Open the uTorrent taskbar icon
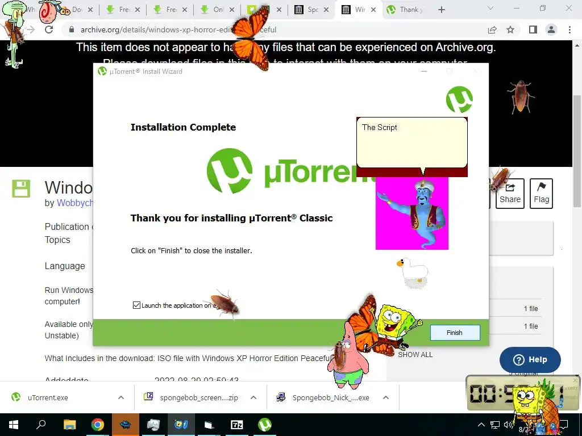The height and width of the screenshot is (436, 582). click(x=265, y=425)
